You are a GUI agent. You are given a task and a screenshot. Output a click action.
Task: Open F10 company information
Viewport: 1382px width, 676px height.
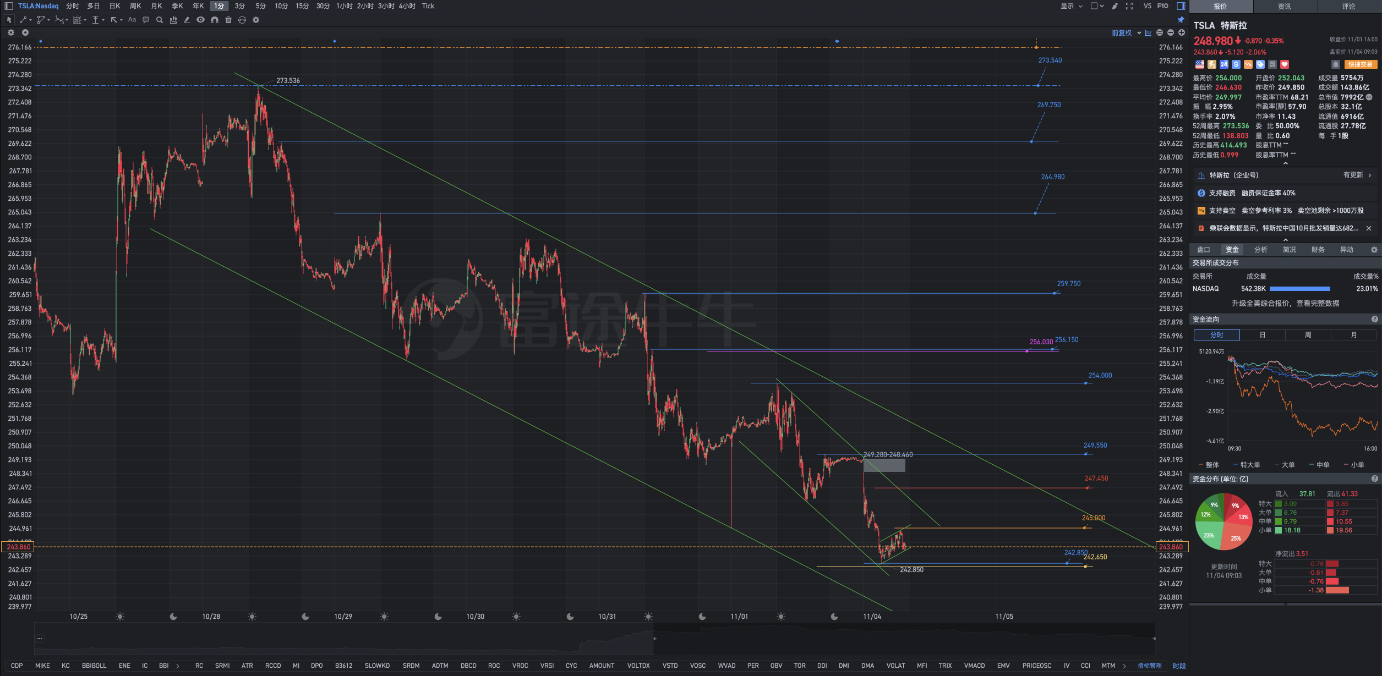click(x=1162, y=6)
